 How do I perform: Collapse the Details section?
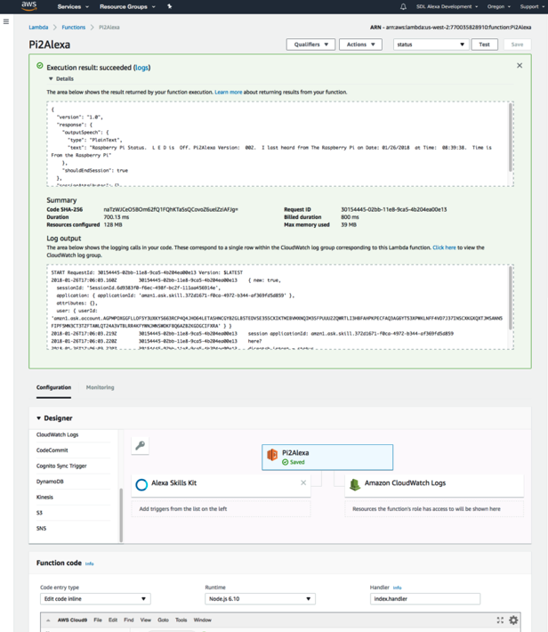click(x=51, y=79)
